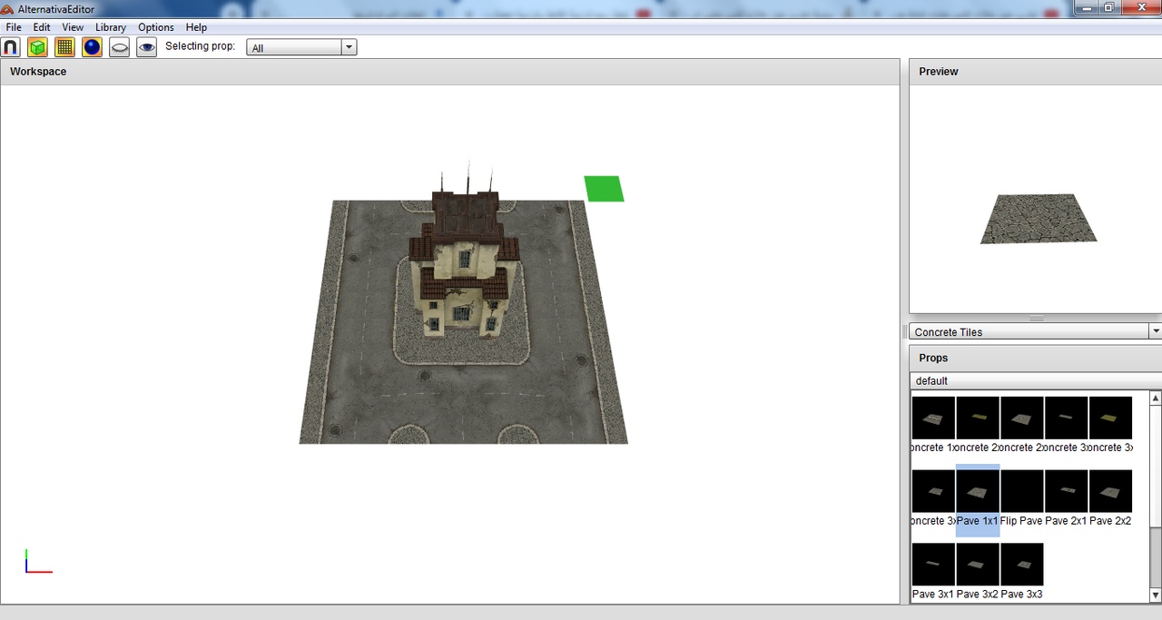Click the blue sphere toolbar button
Viewport: 1162px width, 620px height.
(x=92, y=47)
